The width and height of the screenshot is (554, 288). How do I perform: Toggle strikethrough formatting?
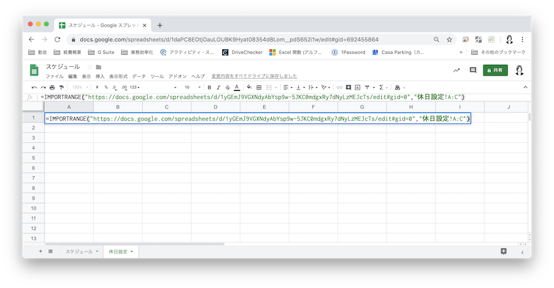click(x=227, y=87)
